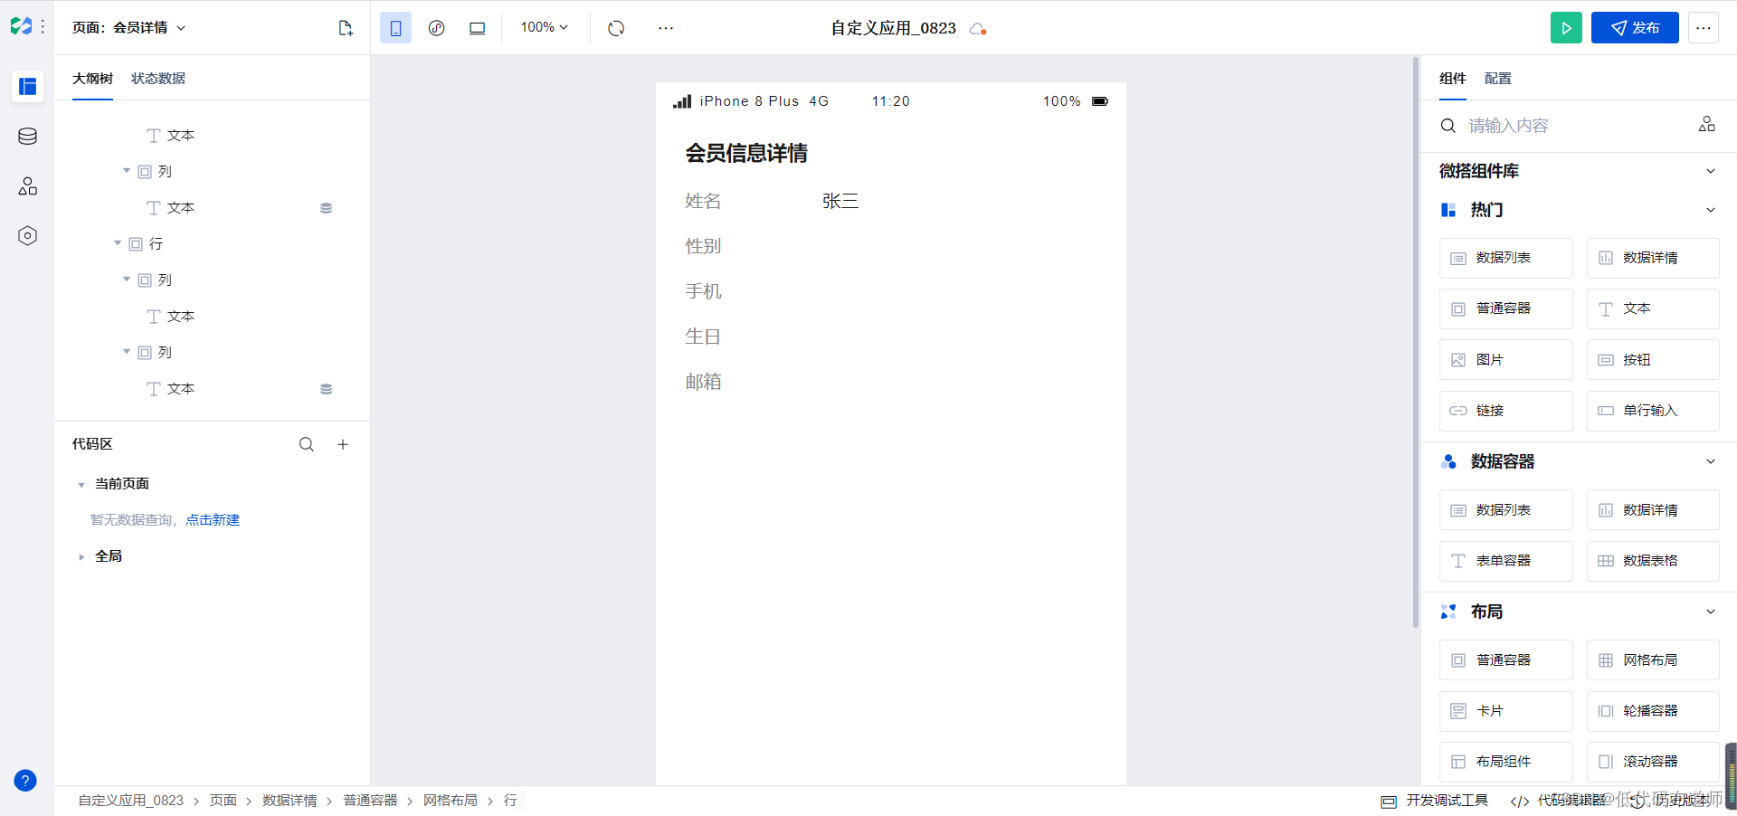
Task: Add the 网格布局 grid layout component
Action: coord(1653,660)
